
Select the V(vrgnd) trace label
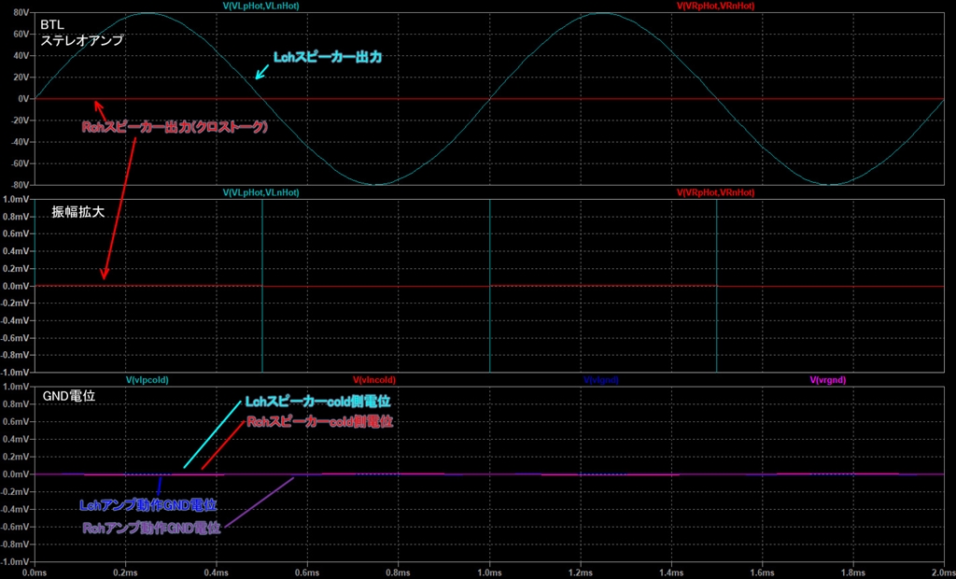[x=828, y=380]
